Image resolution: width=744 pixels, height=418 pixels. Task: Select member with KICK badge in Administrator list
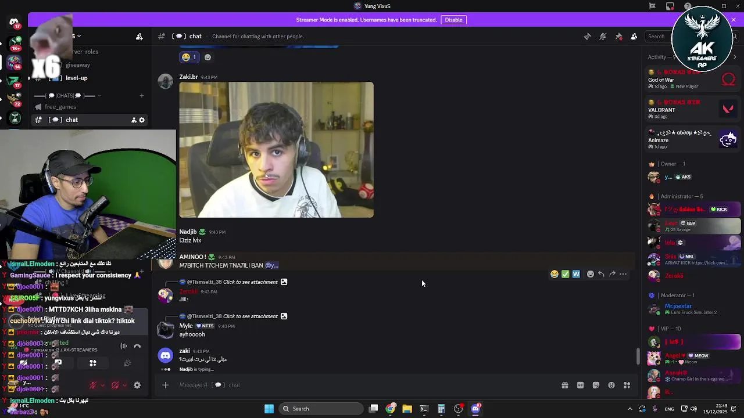coord(693,210)
